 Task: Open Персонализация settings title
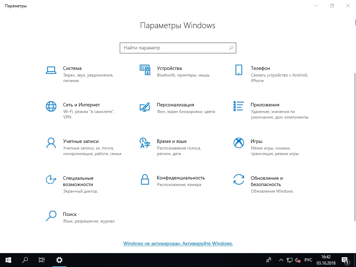(175, 105)
